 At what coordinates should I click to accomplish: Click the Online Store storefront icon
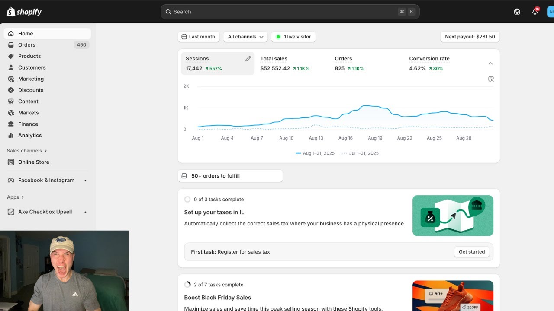coord(11,162)
